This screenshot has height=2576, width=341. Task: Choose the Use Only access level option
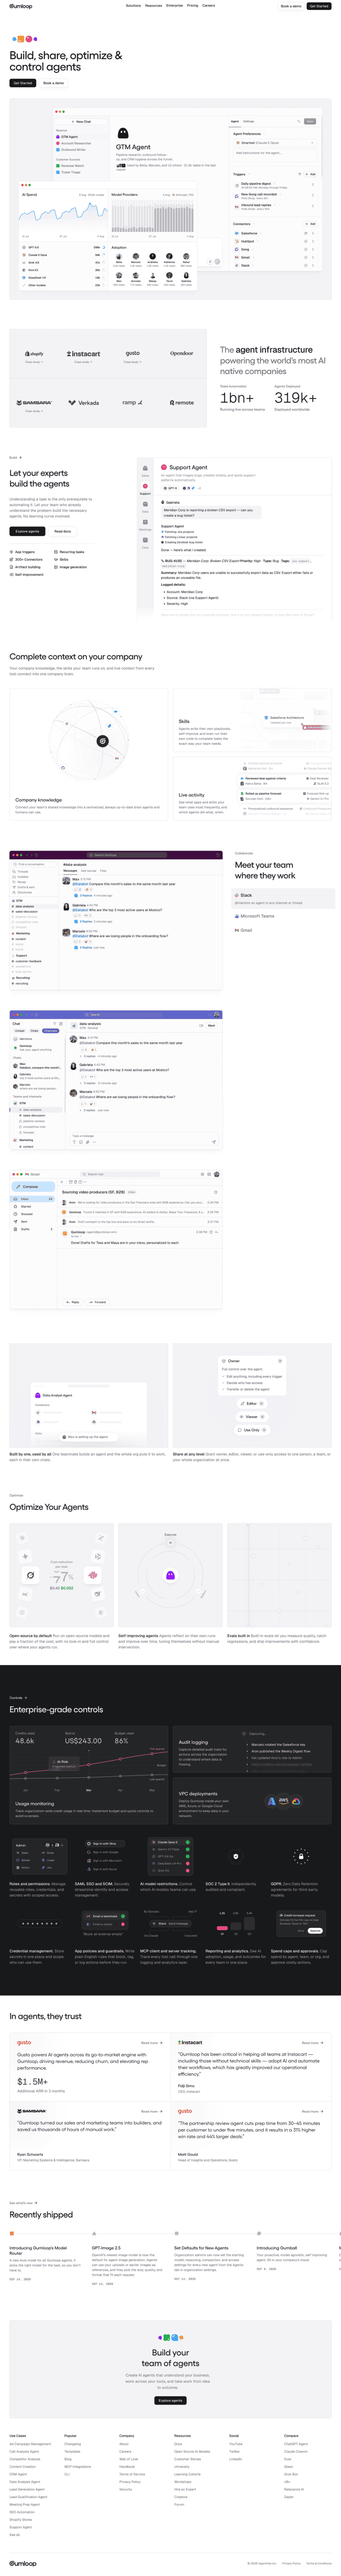coord(251,1430)
